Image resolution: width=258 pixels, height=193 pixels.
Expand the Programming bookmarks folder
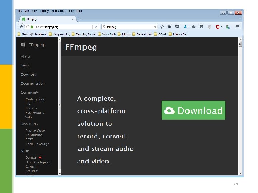pyautogui.click(x=59, y=34)
